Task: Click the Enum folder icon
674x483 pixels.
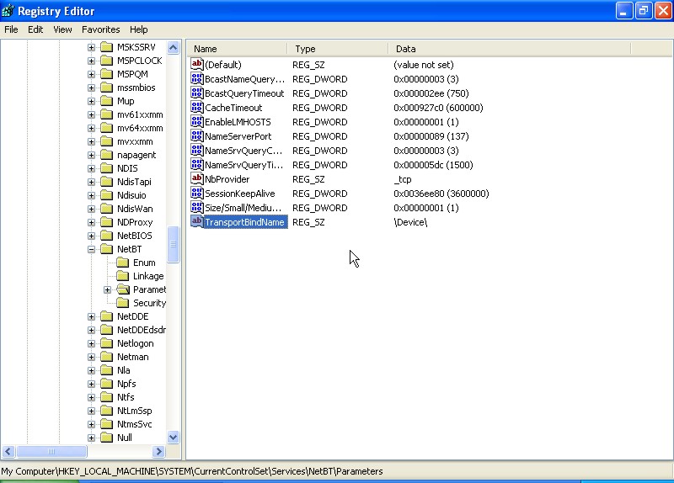Action: coord(122,263)
